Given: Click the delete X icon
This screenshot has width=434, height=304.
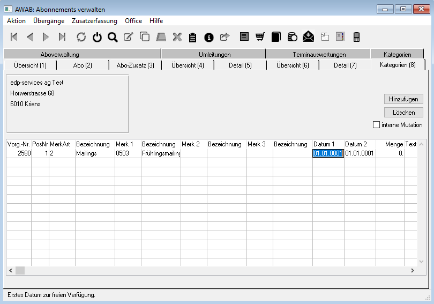Looking at the screenshot, I should click(x=177, y=37).
